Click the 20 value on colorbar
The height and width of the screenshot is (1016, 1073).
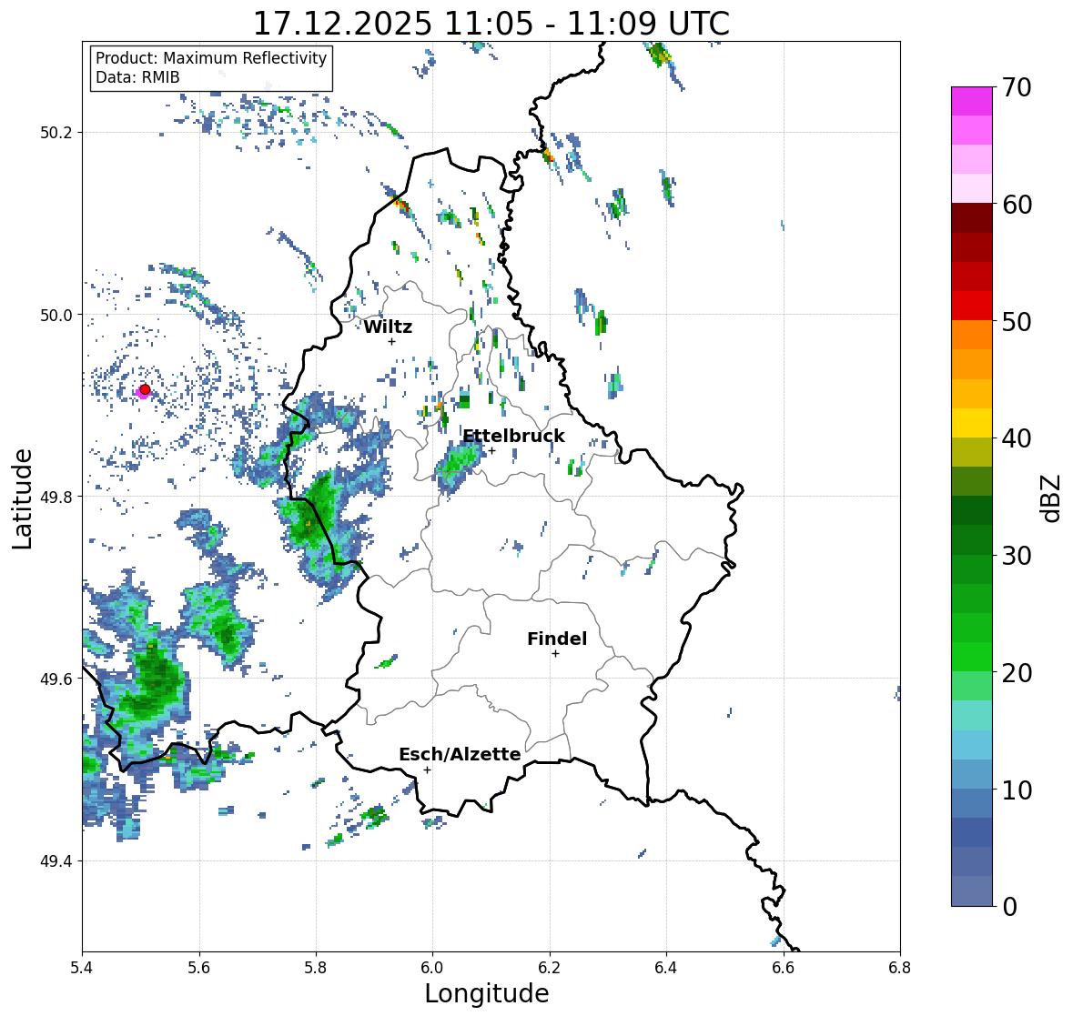[1017, 673]
